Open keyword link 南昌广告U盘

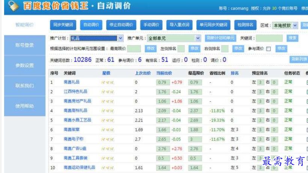pos(75,149)
